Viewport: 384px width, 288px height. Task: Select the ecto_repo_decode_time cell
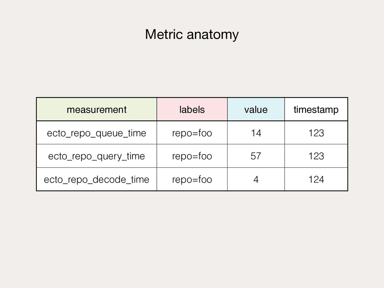[97, 179]
